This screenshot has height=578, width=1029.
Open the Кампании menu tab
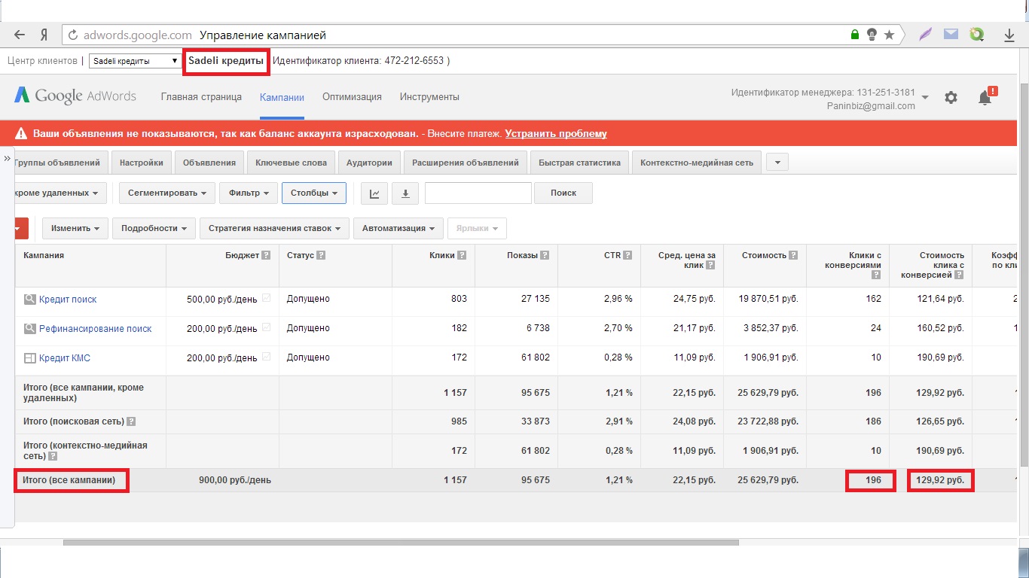click(x=282, y=97)
